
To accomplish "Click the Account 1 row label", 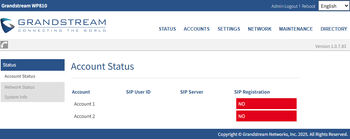I will [84, 104].
